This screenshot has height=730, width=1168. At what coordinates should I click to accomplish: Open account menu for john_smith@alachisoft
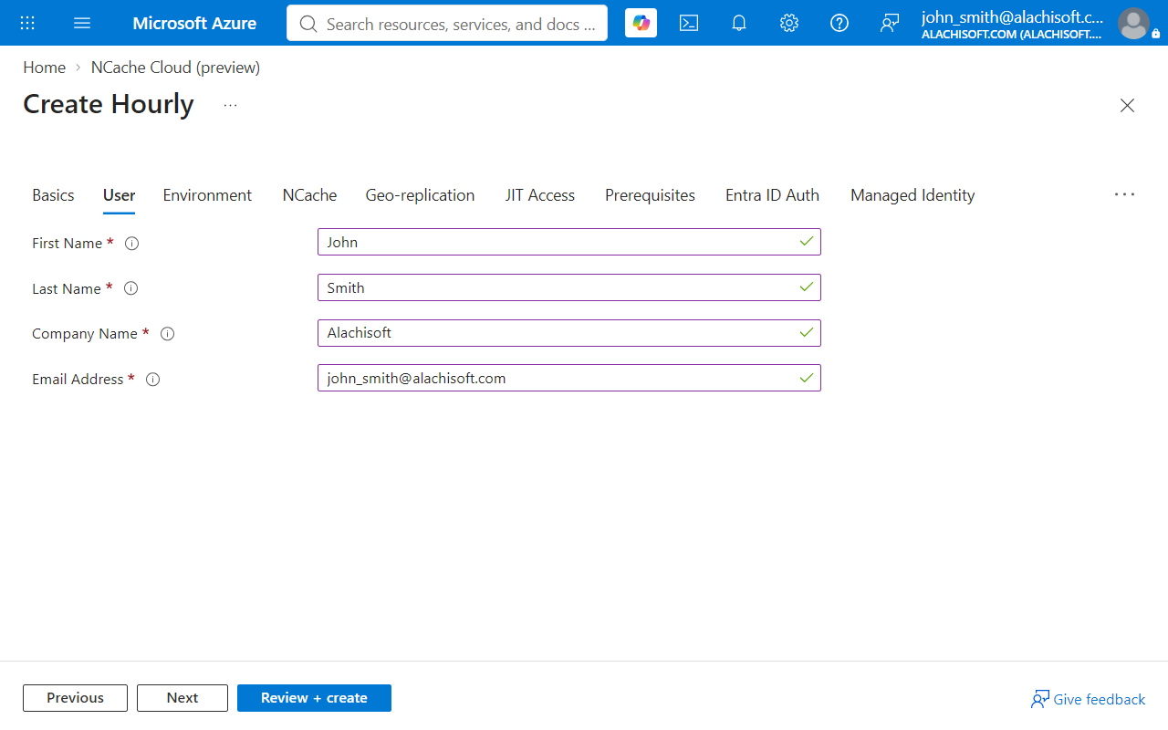coord(1012,24)
